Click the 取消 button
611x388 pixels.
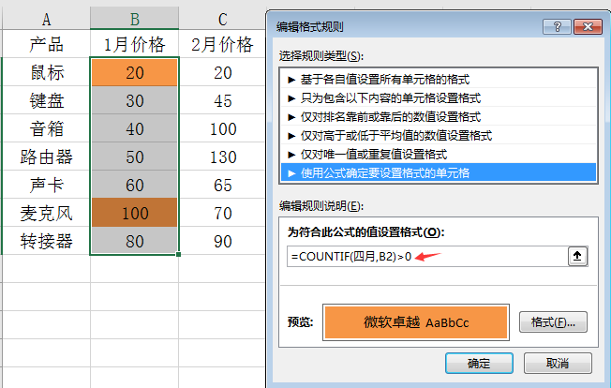coord(558,363)
